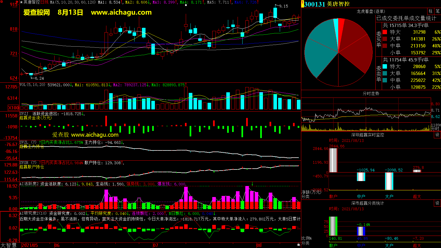Click the star icon before 英唐智控

click(x=21, y=2)
